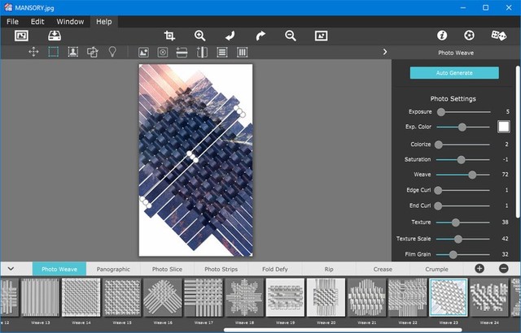Click the minus button to remove preset
This screenshot has height=333, width=521.
[503, 269]
